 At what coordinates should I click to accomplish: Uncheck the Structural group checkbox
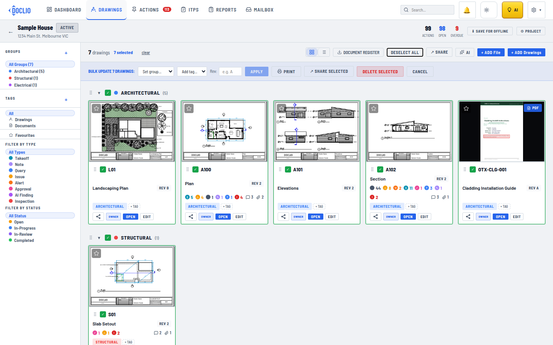pyautogui.click(x=108, y=238)
